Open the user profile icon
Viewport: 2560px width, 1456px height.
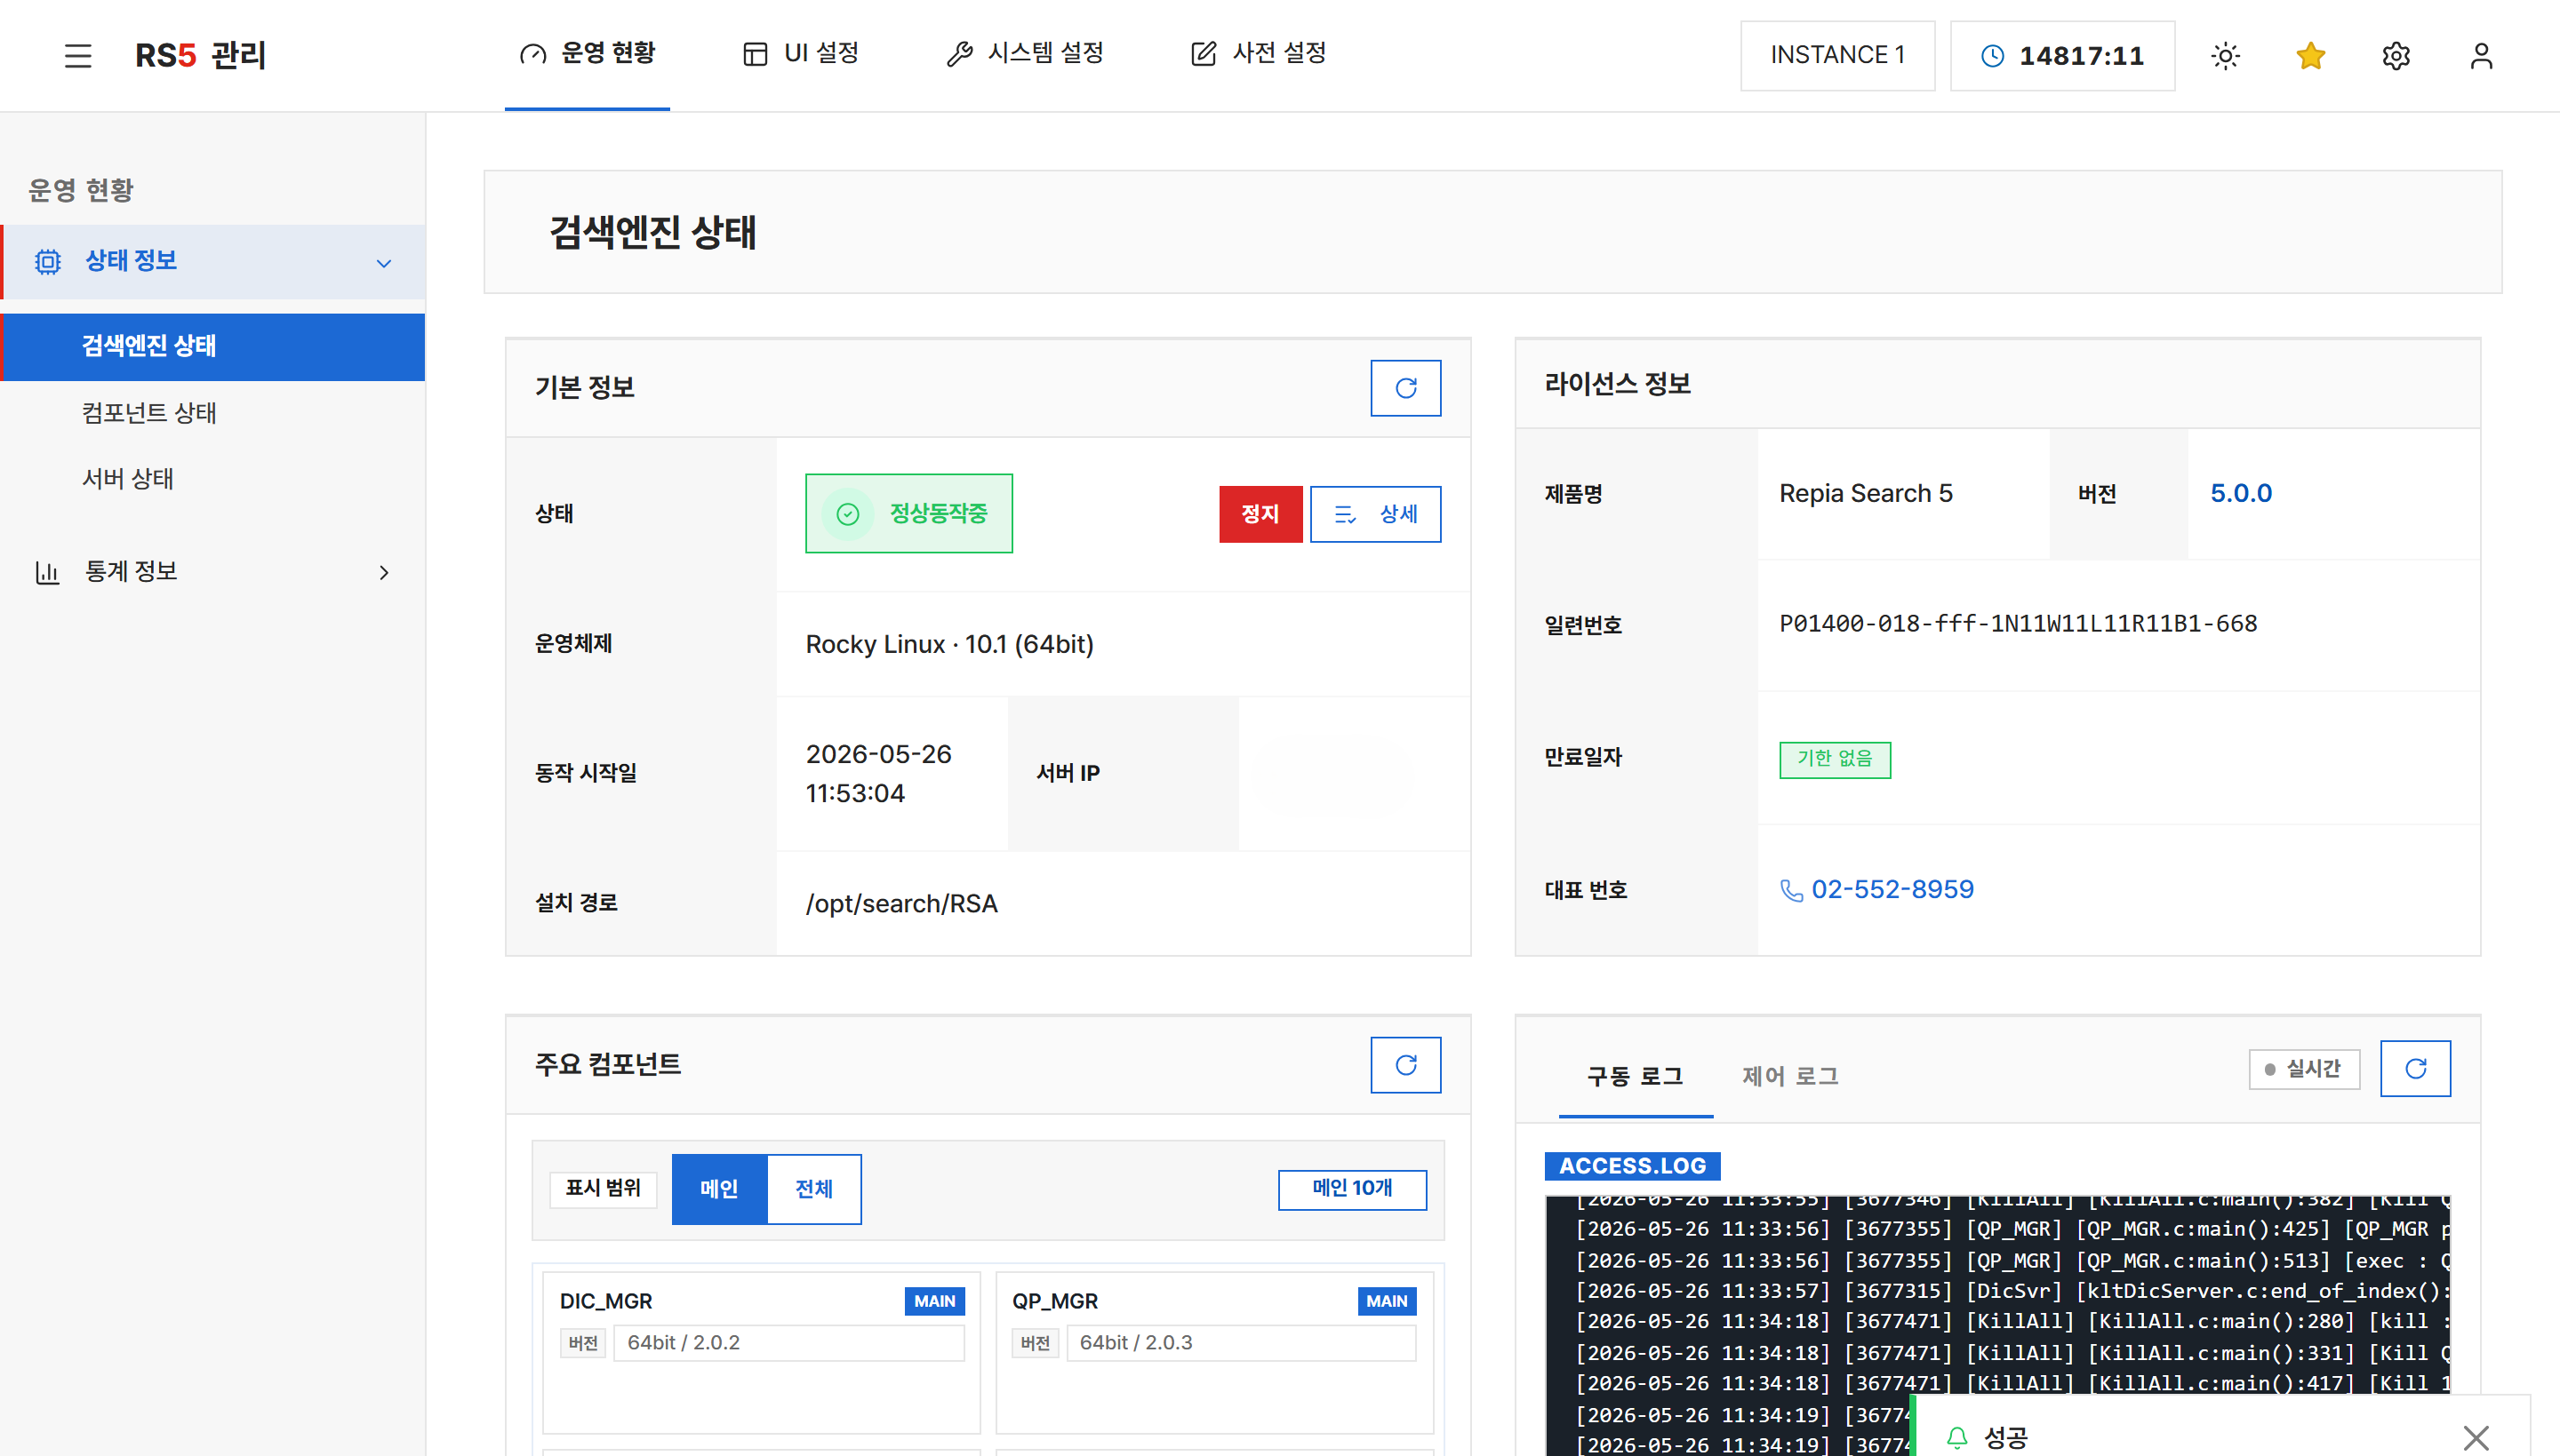point(2480,56)
